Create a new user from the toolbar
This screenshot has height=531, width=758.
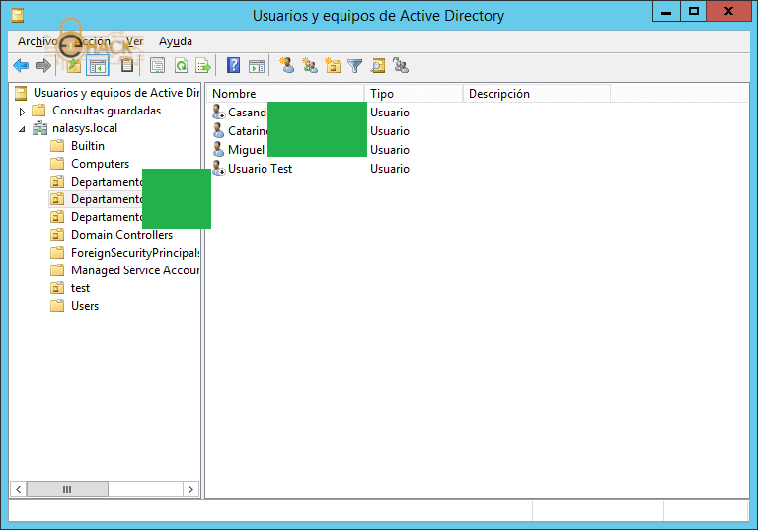(x=286, y=65)
